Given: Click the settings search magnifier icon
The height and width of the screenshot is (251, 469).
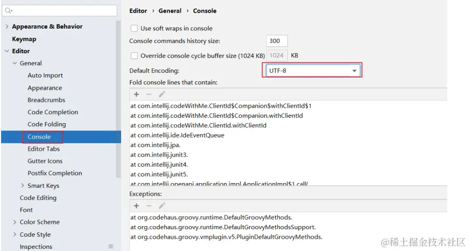Looking at the screenshot, I should [x=8, y=11].
